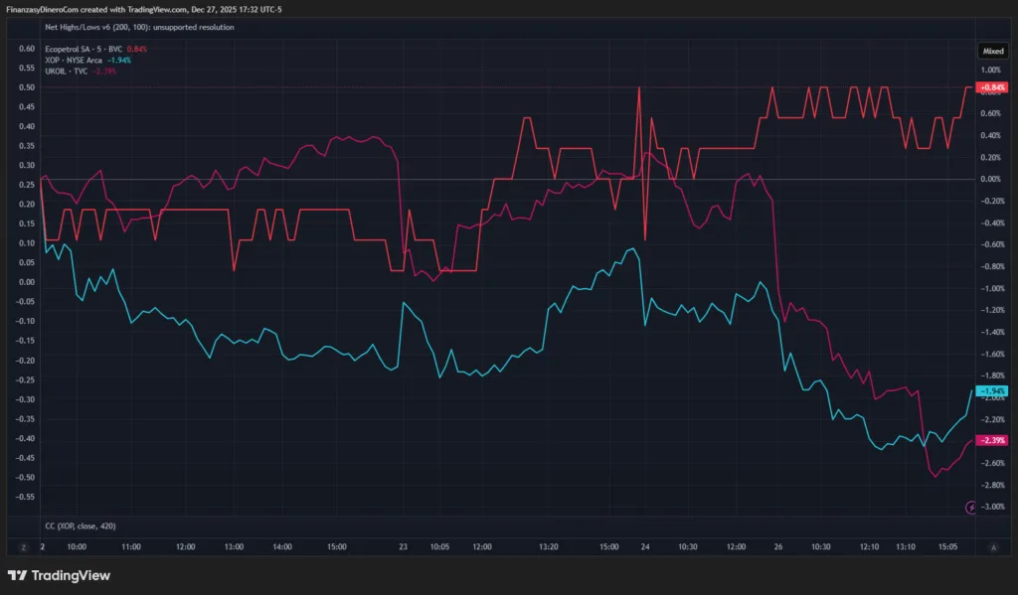Select the Ecopetrol SA BVC legend entry
This screenshot has width=1018, height=595.
(x=84, y=50)
